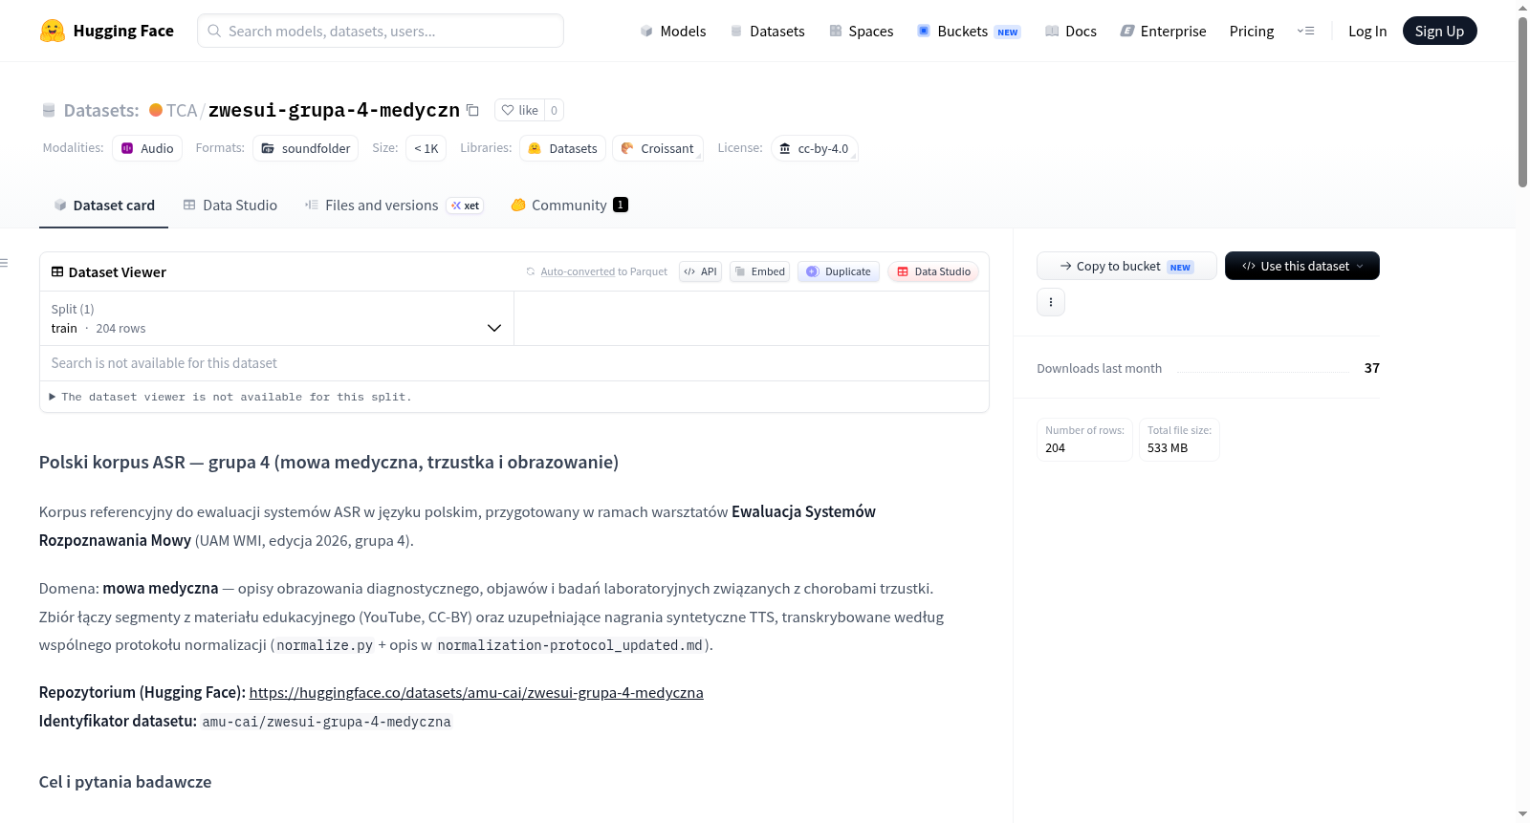Image resolution: width=1530 pixels, height=823 pixels.
Task: Copy dataset to bucket
Action: tap(1126, 266)
